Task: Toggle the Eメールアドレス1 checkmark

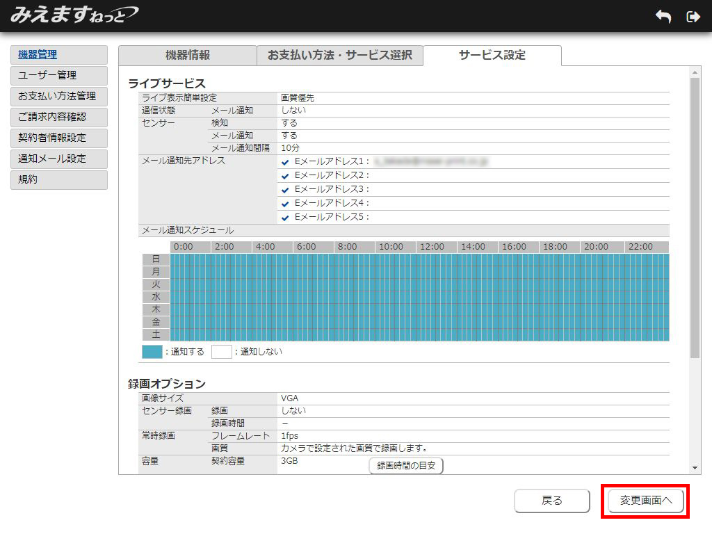Action: pos(285,162)
